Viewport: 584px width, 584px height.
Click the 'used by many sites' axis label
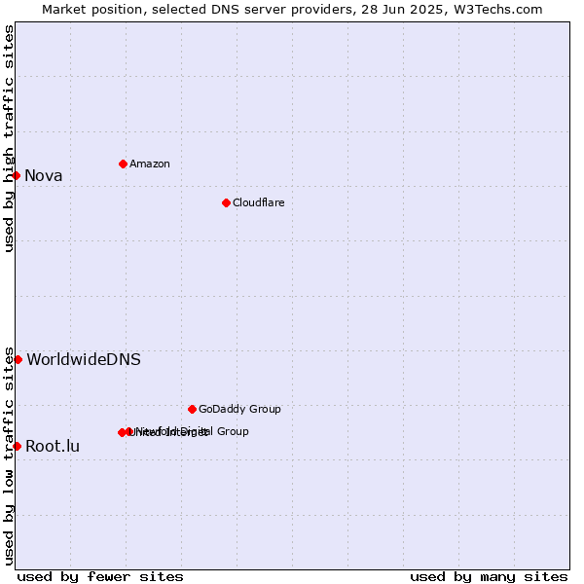coord(489,577)
